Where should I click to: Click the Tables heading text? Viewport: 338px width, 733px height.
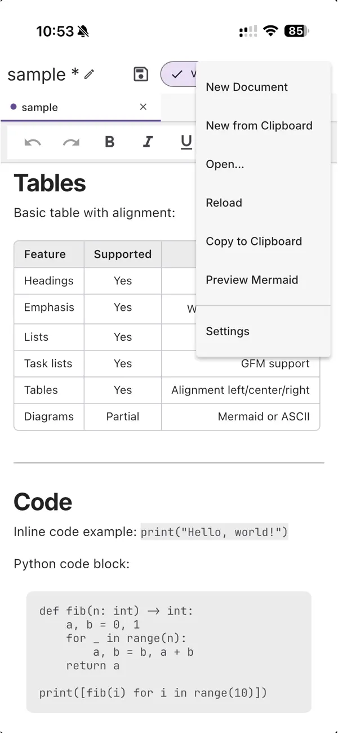(50, 183)
